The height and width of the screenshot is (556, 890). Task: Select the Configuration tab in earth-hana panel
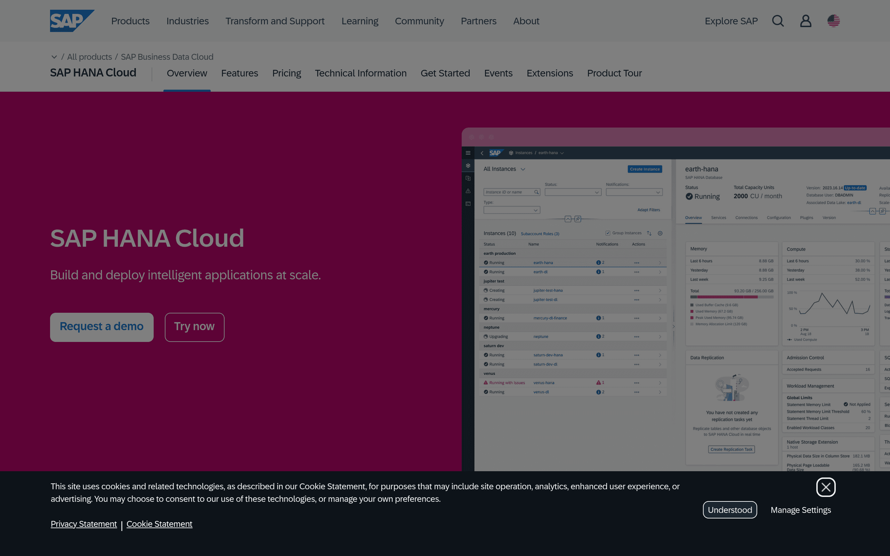point(778,218)
